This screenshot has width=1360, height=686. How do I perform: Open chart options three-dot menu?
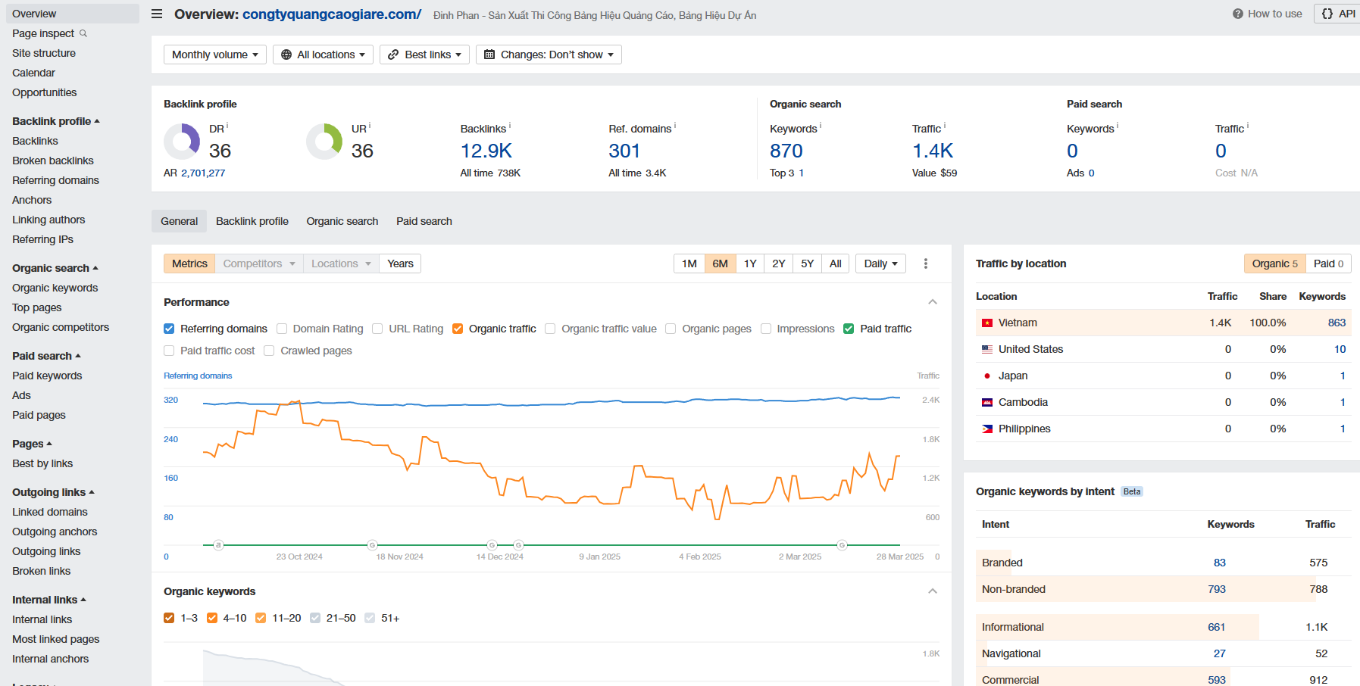click(926, 263)
